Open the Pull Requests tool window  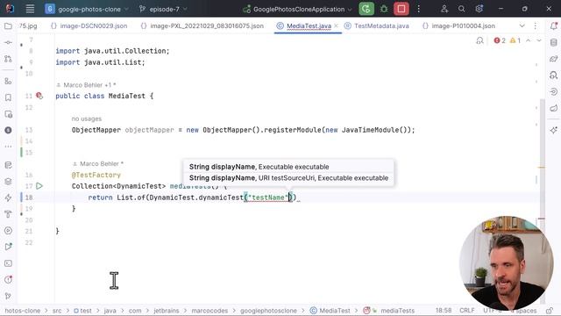pyautogui.click(x=8, y=59)
